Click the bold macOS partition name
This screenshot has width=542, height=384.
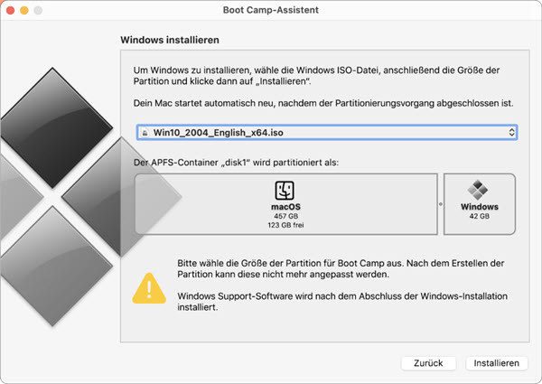pyautogui.click(x=285, y=207)
